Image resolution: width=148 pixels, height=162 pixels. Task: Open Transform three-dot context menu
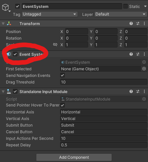[144, 23]
